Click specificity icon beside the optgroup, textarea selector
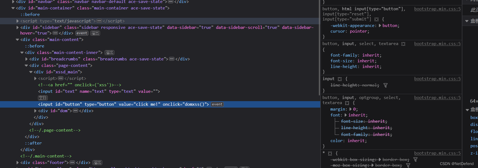The image size is (478, 168). pos(347,103)
